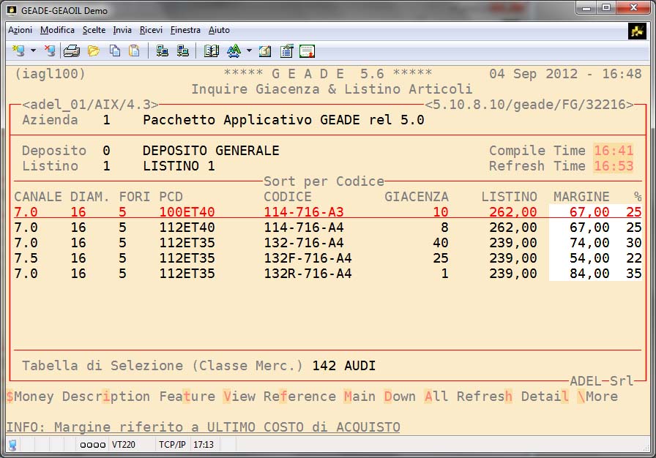Click the new connection toolbar icon
The height and width of the screenshot is (458, 656).
click(x=18, y=51)
